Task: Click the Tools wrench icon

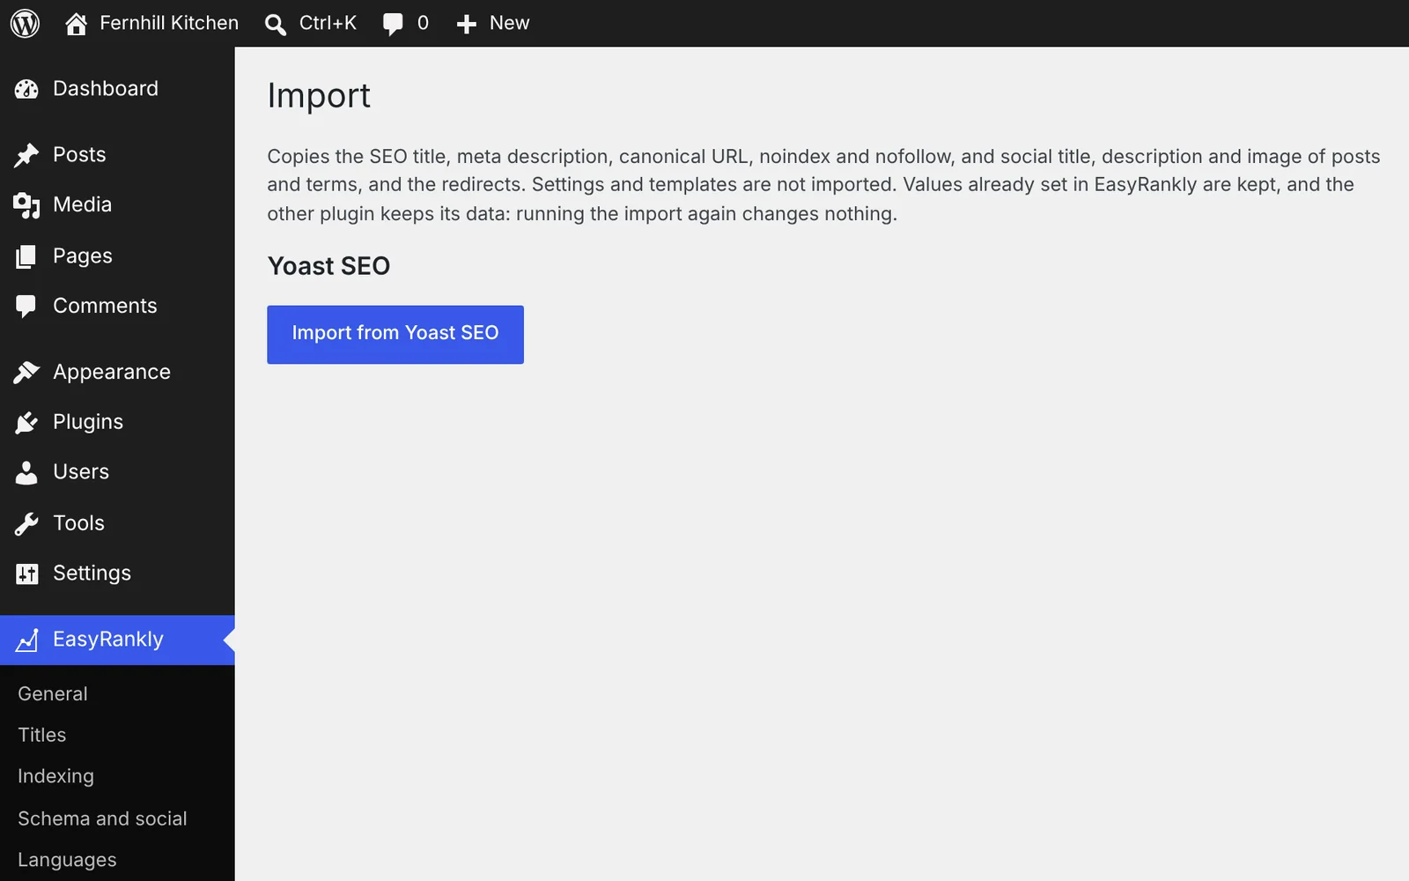Action: pyautogui.click(x=26, y=524)
